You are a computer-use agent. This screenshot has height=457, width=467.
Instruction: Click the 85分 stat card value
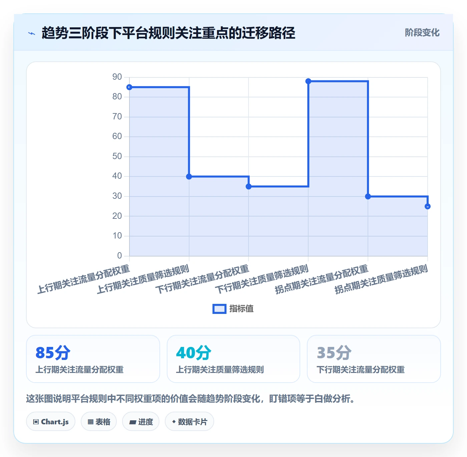[x=53, y=353]
